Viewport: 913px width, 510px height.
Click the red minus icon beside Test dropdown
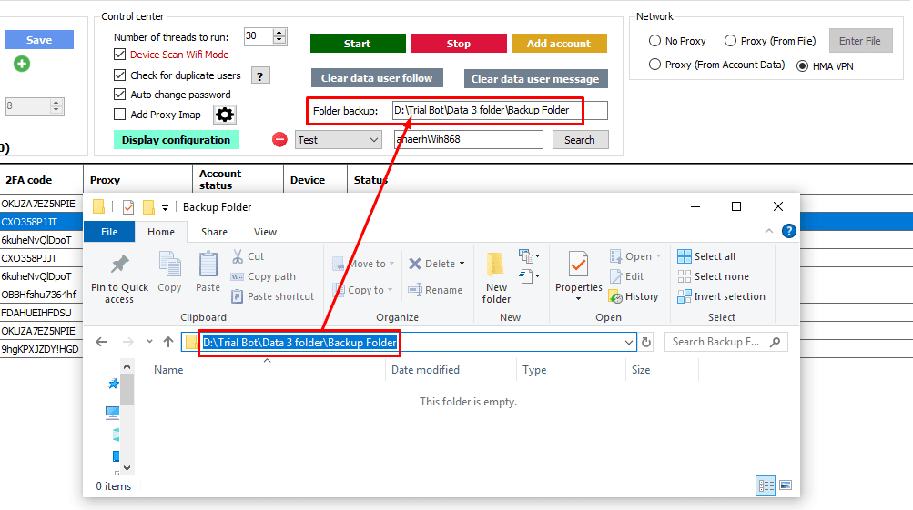(x=279, y=140)
